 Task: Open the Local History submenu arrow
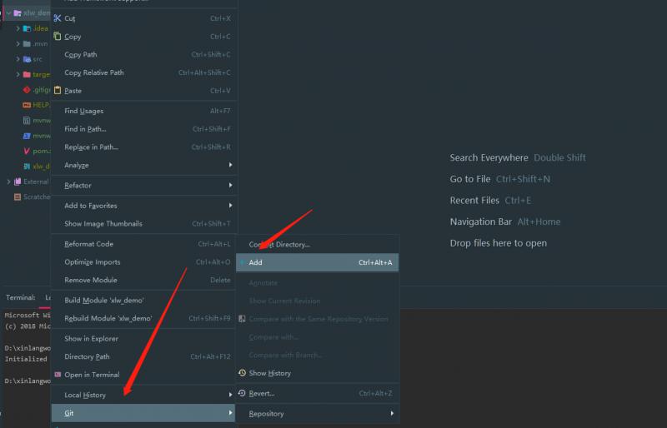(230, 395)
